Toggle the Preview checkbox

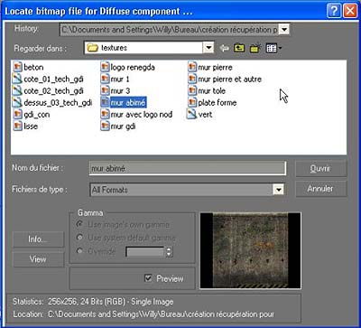click(x=148, y=278)
